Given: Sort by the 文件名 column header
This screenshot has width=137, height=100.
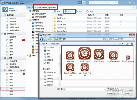Looking at the screenshot, I should point(60,15).
